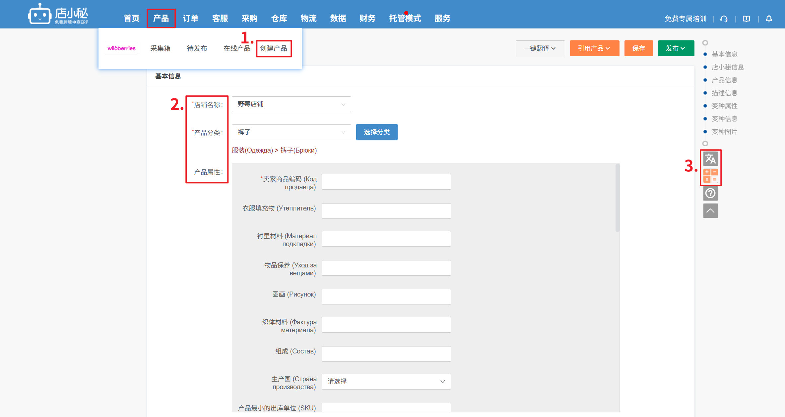Expand the 店铺名称 shop dropdown
The image size is (785, 417).
291,104
